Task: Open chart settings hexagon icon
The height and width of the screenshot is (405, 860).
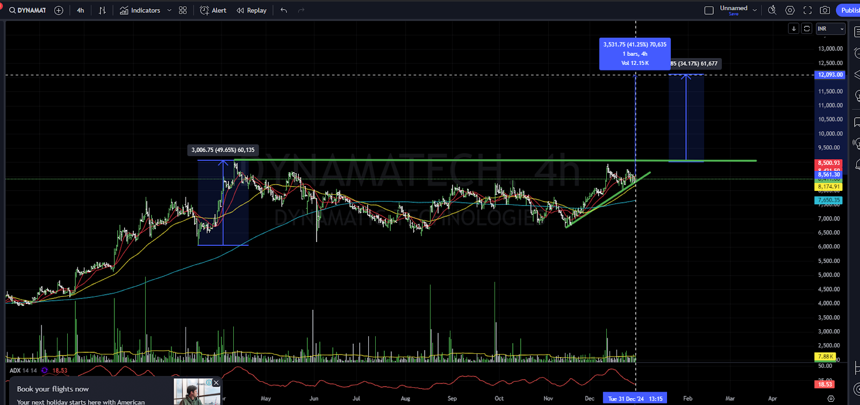Action: coord(790,10)
